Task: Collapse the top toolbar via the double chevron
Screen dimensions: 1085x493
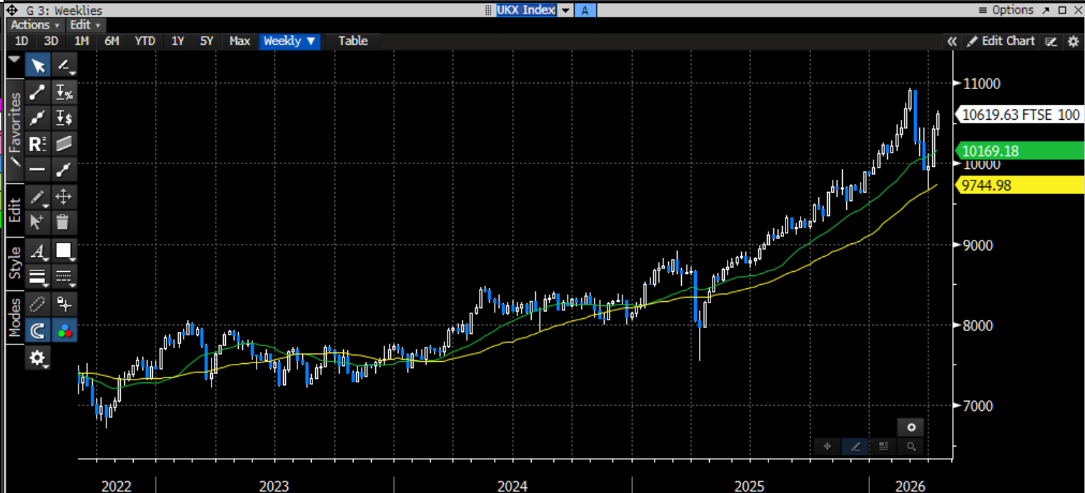Action: [952, 41]
